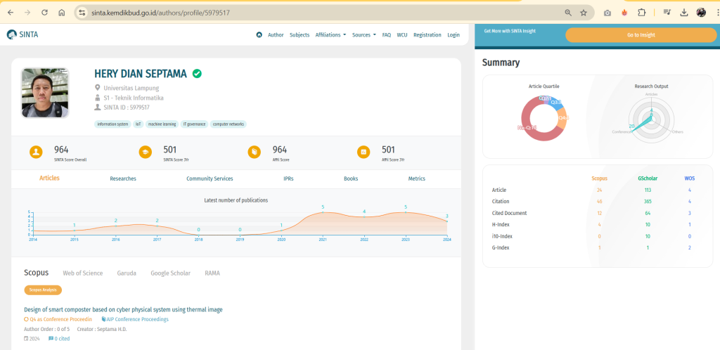Click the Article Quartile donut chart
720x350 pixels.
coord(544,116)
